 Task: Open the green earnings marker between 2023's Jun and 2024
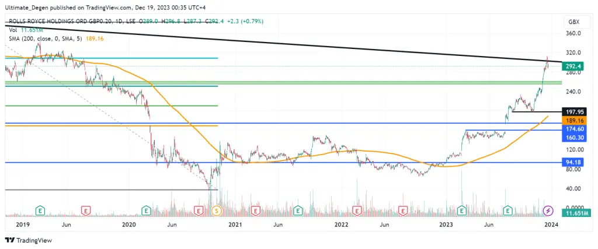click(507, 210)
